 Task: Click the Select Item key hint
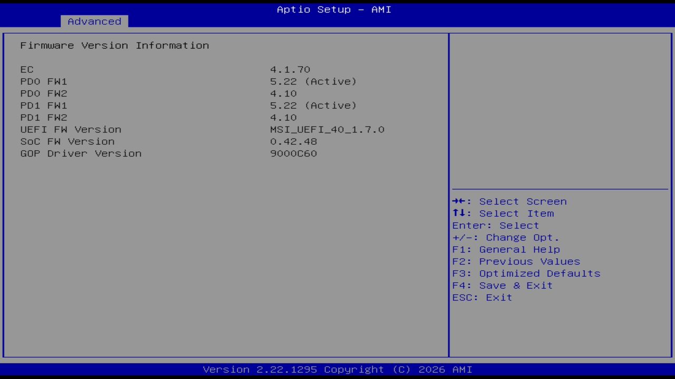coord(503,214)
